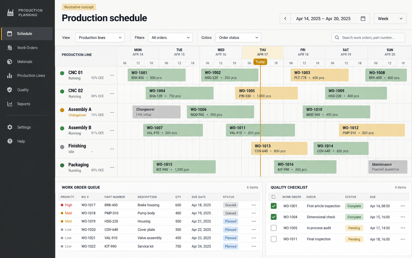Click the Illustrative concept tag
The width and height of the screenshot is (412, 258).
coord(79,7)
